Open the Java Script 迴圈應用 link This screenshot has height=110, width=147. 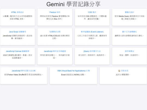pyautogui.click(x=17, y=32)
